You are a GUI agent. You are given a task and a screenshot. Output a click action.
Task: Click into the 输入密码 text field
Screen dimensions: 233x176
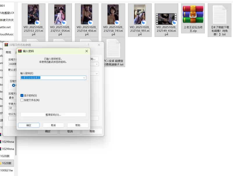tap(51, 78)
